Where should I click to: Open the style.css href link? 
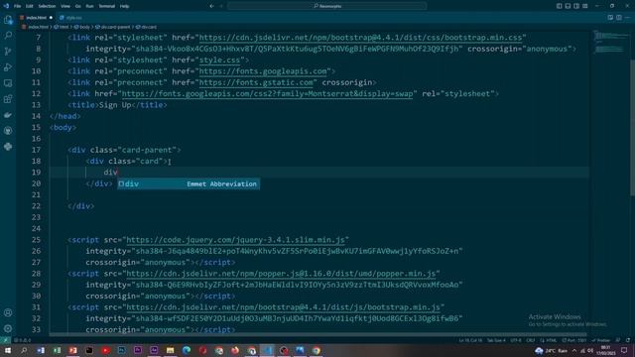pos(219,59)
